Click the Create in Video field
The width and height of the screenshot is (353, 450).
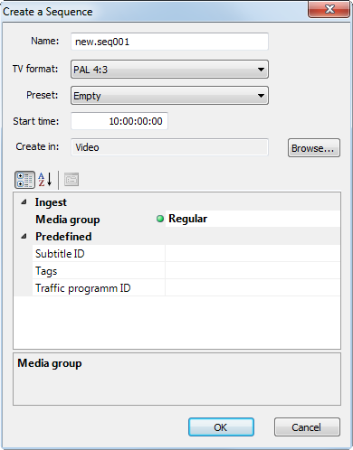click(169, 147)
